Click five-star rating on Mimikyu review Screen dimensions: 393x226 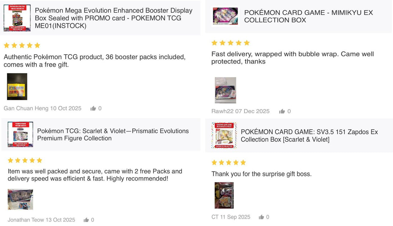pos(230,43)
